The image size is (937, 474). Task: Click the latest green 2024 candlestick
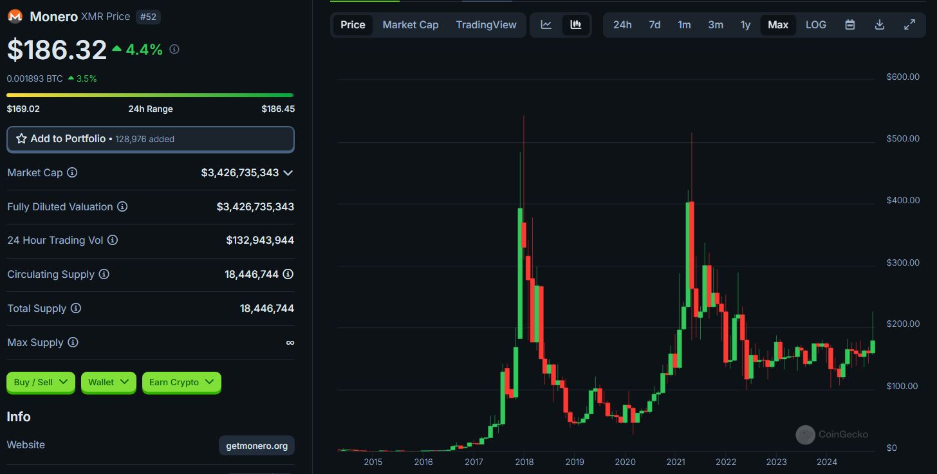click(x=873, y=347)
